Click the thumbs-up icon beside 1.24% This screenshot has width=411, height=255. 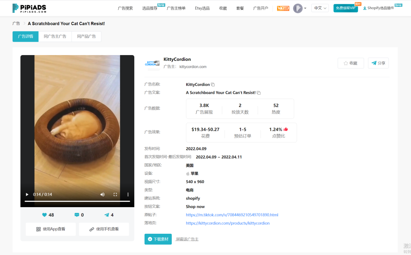[286, 129]
